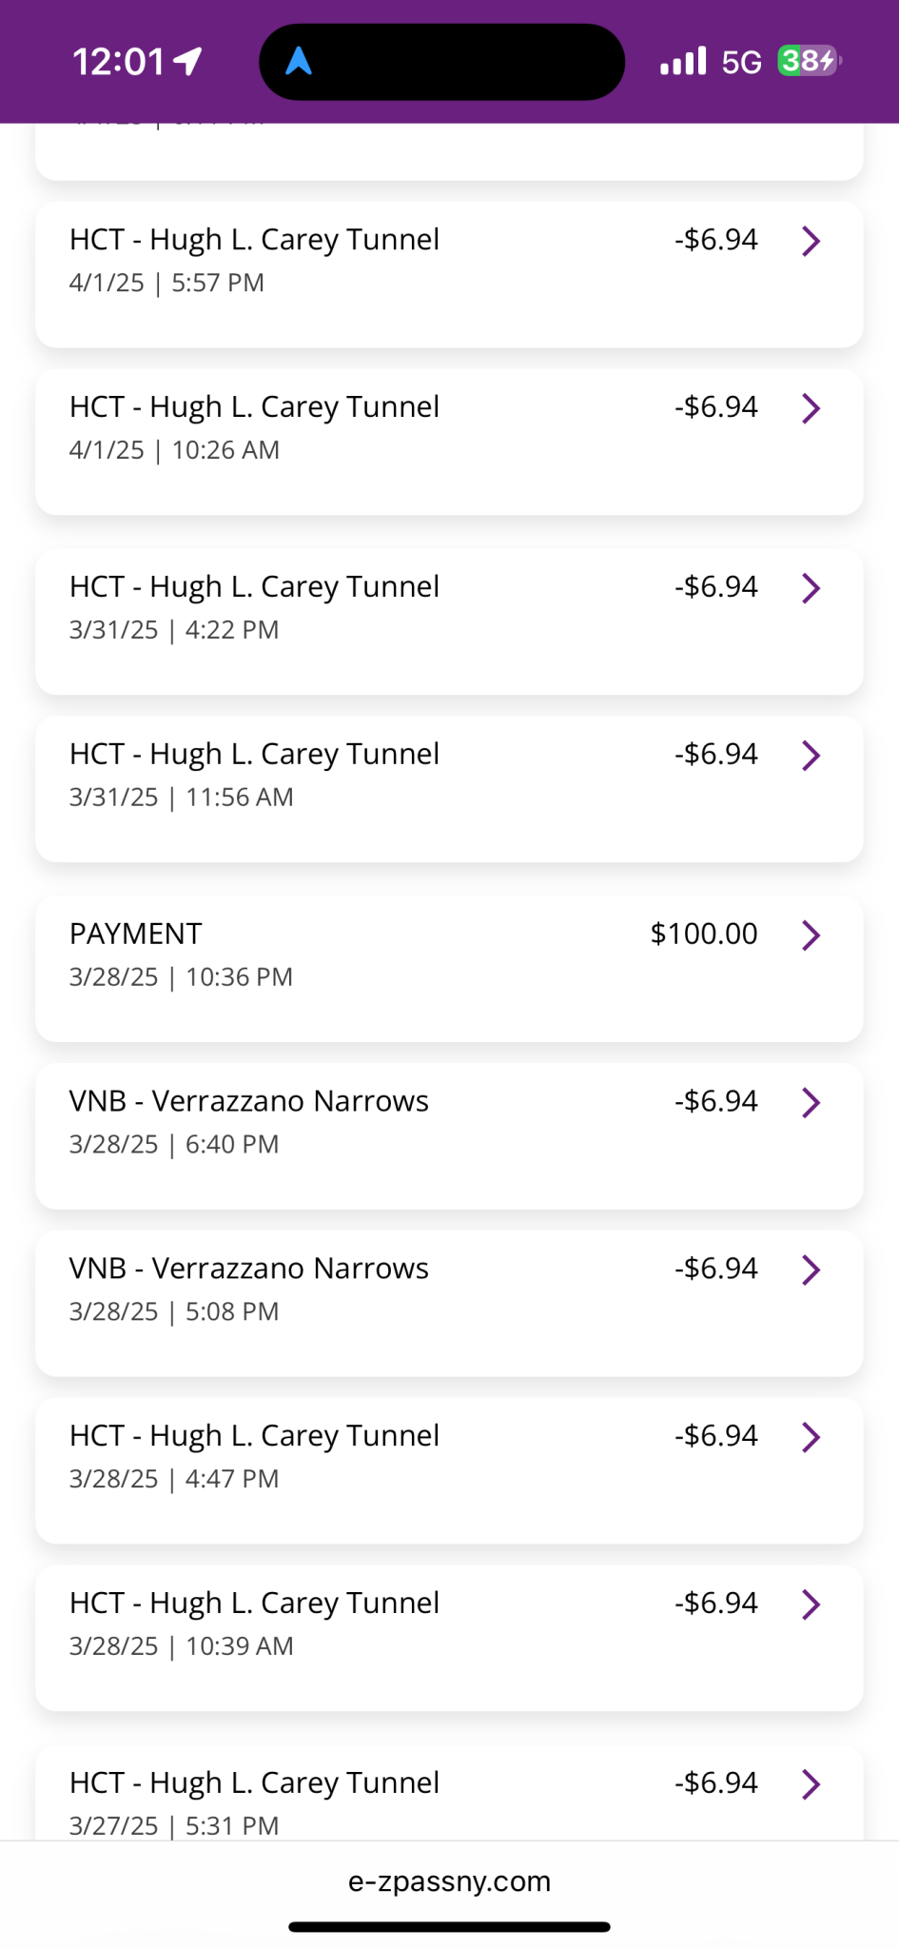The width and height of the screenshot is (899, 1949).
Task: Expand Verrazzano Narrows 6:40 PM toll arrow
Action: point(811,1103)
